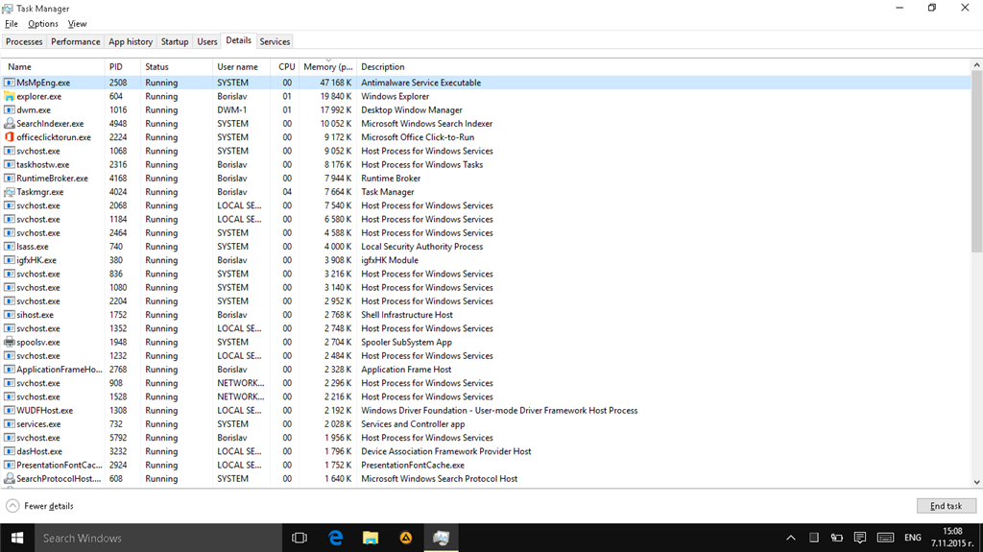Switch to the Processes tab
Image resolution: width=983 pixels, height=552 pixels.
(24, 41)
